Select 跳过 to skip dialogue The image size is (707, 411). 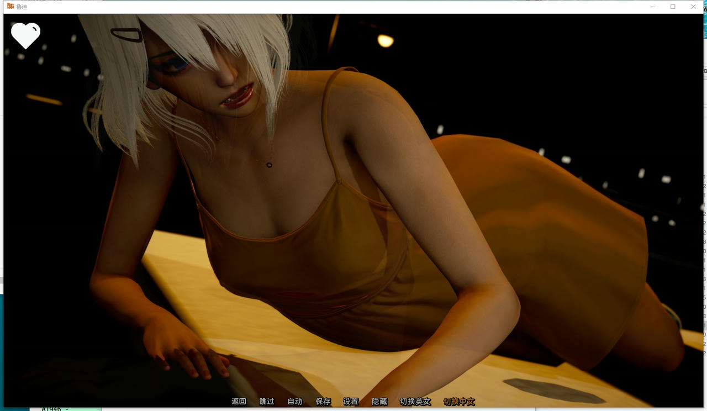[x=267, y=402]
